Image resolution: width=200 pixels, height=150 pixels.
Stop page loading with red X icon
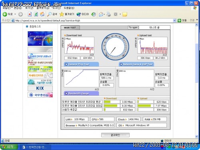click(30, 14)
